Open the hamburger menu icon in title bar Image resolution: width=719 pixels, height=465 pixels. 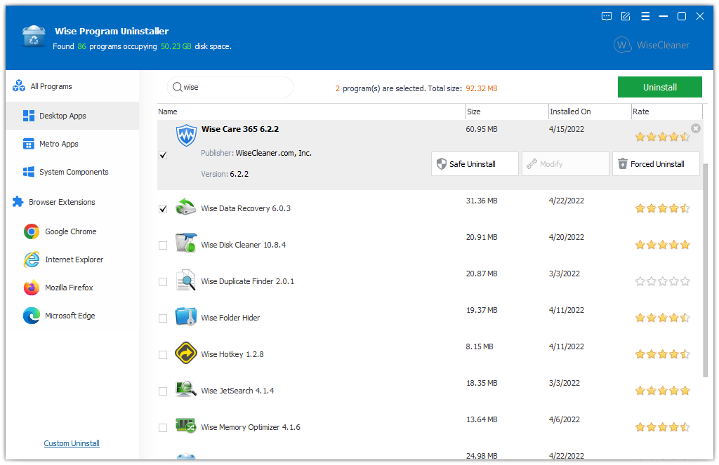[645, 16]
